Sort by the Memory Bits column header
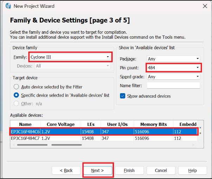Screen dimensions: 212x179 (153, 124)
